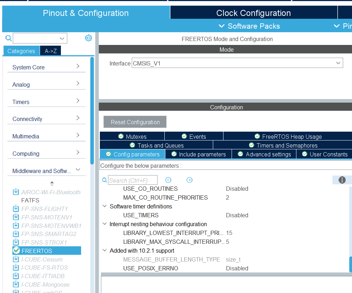Click the green check icon next to FREERTOS

tap(16, 251)
